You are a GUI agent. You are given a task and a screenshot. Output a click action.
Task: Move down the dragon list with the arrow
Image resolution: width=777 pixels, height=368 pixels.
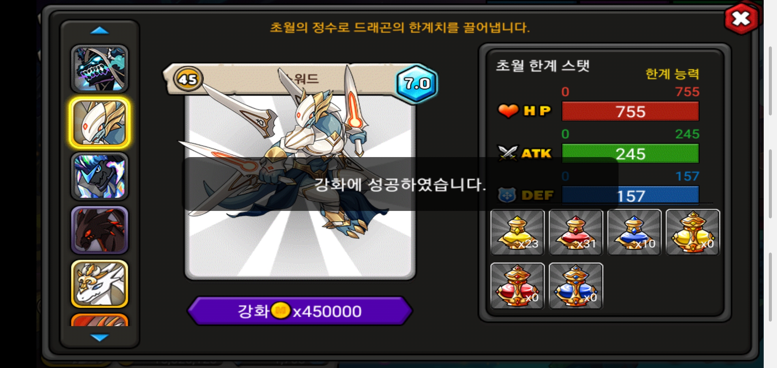(x=100, y=337)
